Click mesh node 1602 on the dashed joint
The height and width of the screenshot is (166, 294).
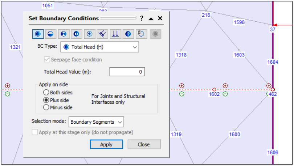coord(214,89)
